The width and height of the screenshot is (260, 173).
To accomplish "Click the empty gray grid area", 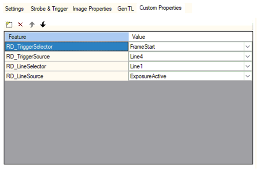I will 128,122.
